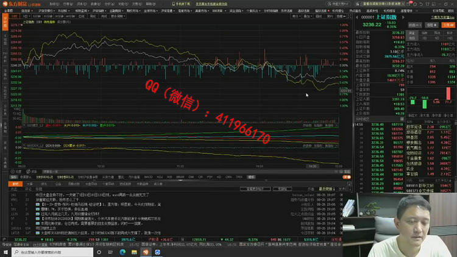The height and width of the screenshot is (257, 457).
Task: Go to previous index with left arrow
Action: coord(356,18)
